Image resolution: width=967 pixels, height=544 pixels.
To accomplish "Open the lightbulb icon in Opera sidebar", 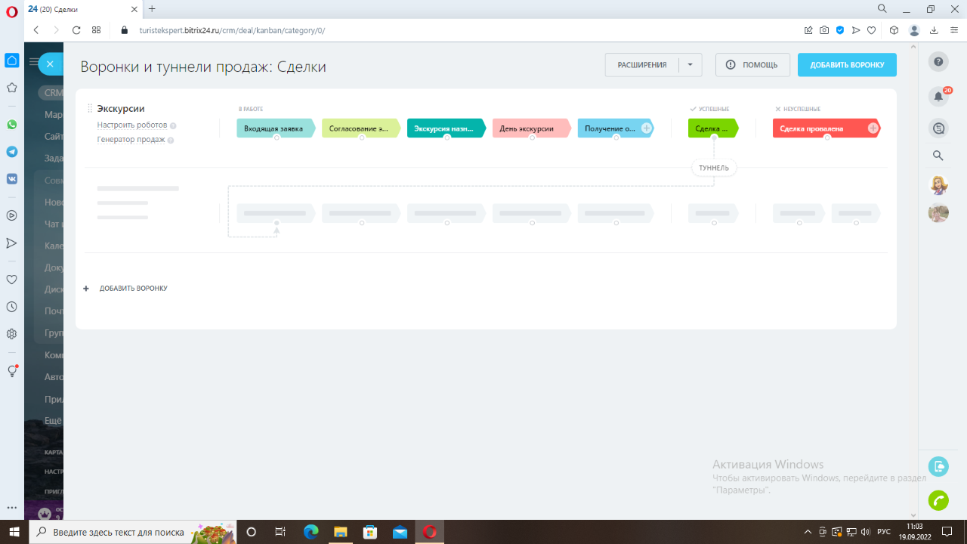I will [x=11, y=371].
